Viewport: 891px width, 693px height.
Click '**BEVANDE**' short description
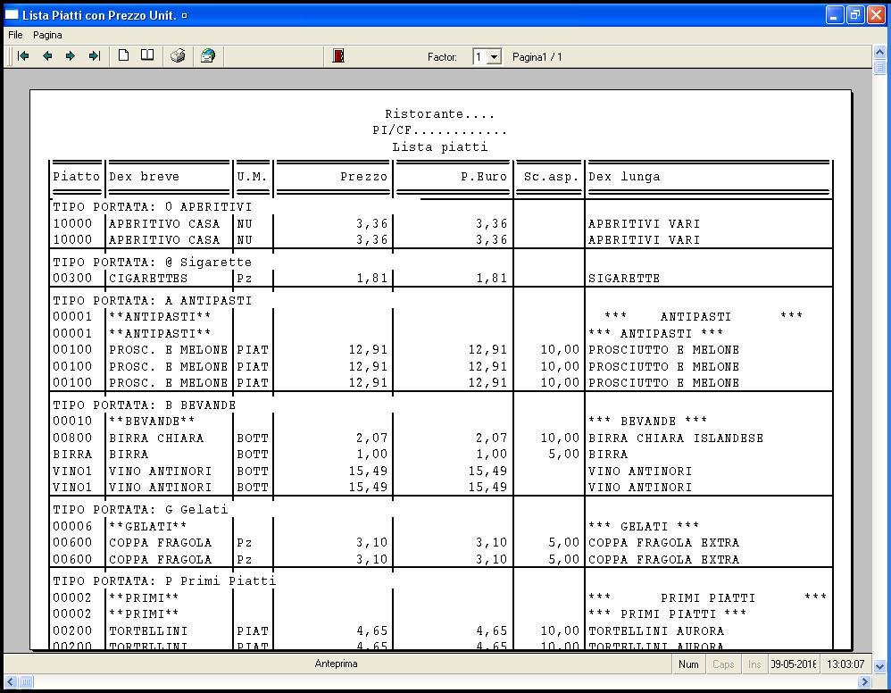[152, 421]
